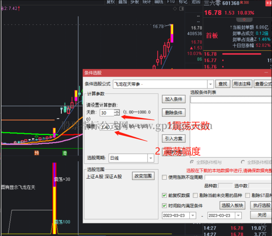Click the 执行选股 button
This screenshot has height=236, width=272.
261,206
